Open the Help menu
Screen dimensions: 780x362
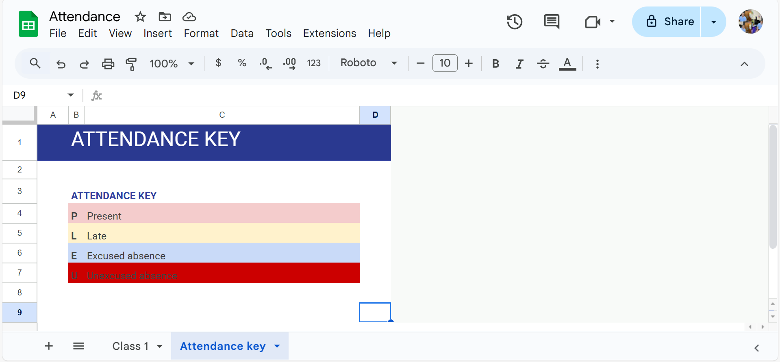379,33
